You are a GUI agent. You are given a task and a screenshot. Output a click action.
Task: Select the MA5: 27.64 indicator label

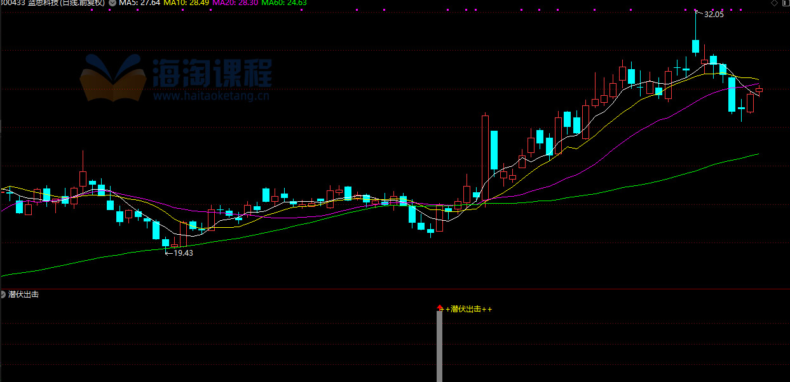[139, 3]
